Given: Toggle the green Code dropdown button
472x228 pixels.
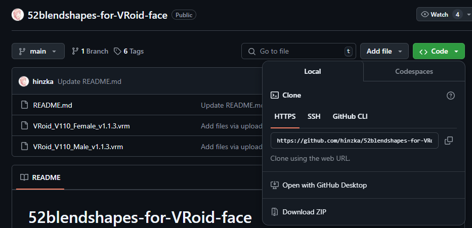Looking at the screenshot, I should point(439,51).
